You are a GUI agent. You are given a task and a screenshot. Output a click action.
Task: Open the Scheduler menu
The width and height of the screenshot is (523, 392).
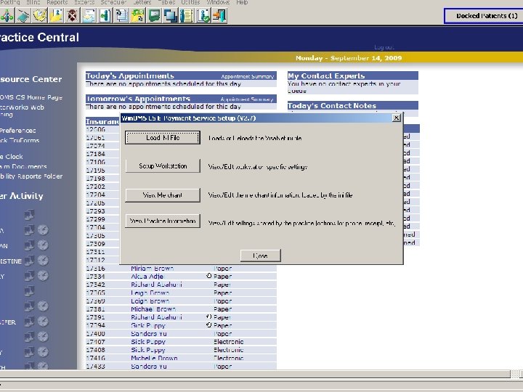coord(113,2)
